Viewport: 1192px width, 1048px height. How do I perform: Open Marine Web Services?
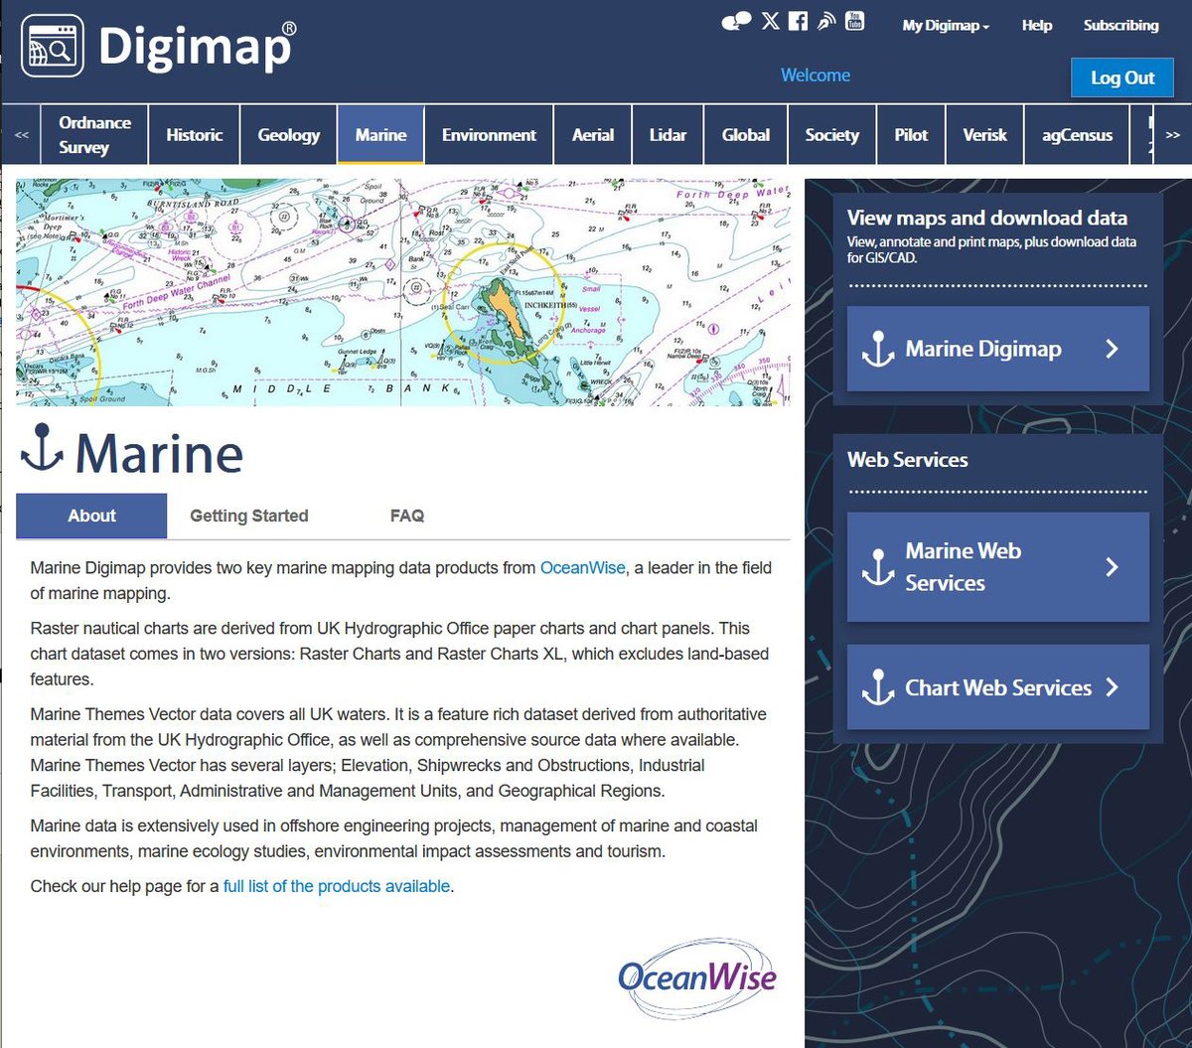click(x=998, y=567)
